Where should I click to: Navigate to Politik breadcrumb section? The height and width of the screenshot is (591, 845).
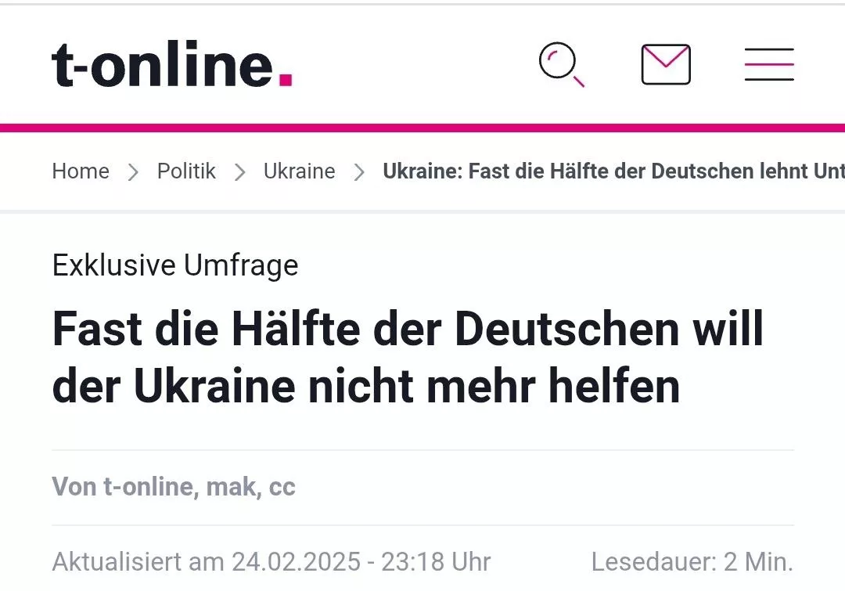click(186, 171)
